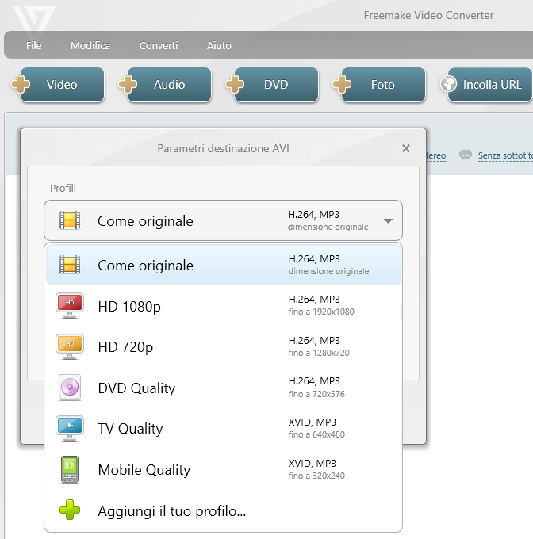The width and height of the screenshot is (533, 539).
Task: Click the add Foto button
Action: [383, 85]
